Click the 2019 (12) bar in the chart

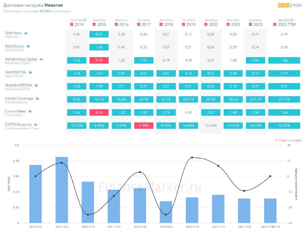point(166,212)
